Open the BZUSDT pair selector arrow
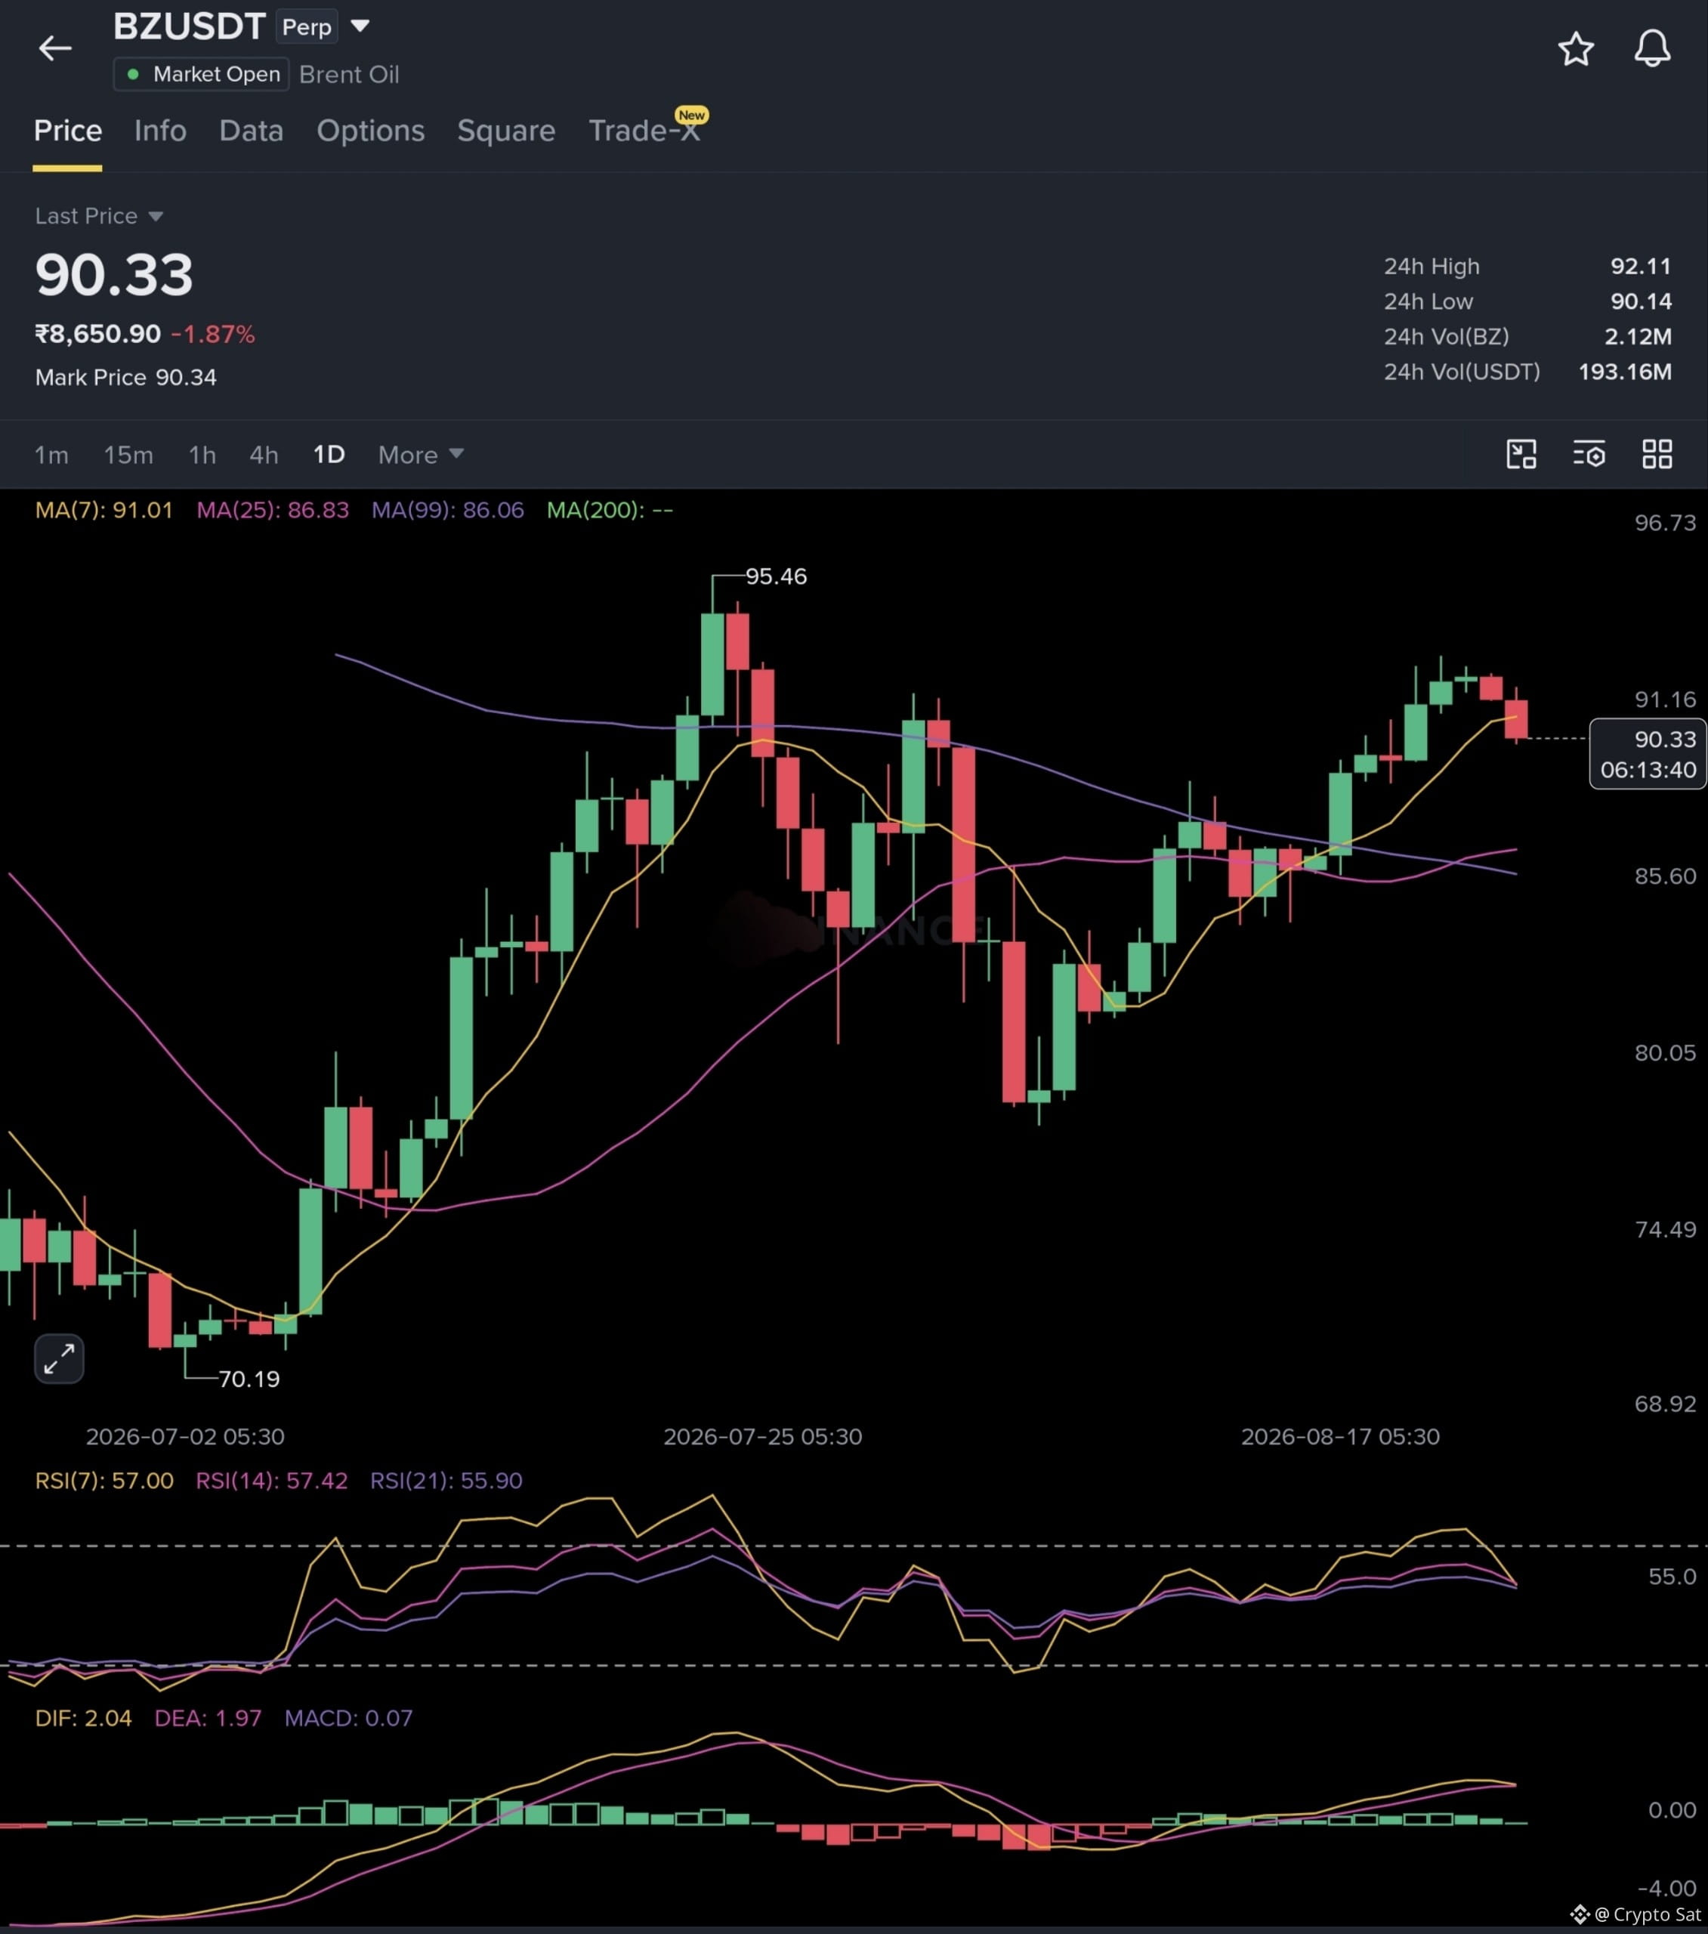Screen dimensions: 1708x1934 click(360, 26)
